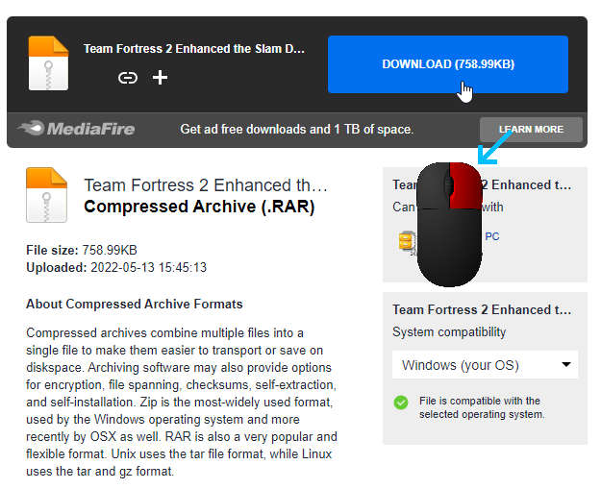The height and width of the screenshot is (489, 601).
Task: Open the Windows (your OS) dropdown
Action: pos(485,365)
